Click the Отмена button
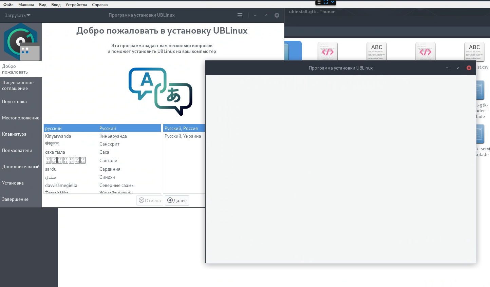 click(x=150, y=200)
